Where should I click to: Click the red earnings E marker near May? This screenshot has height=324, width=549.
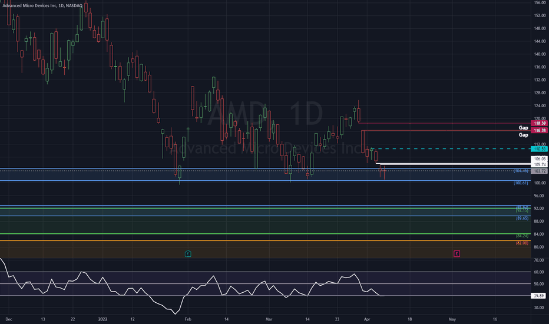point(457,253)
